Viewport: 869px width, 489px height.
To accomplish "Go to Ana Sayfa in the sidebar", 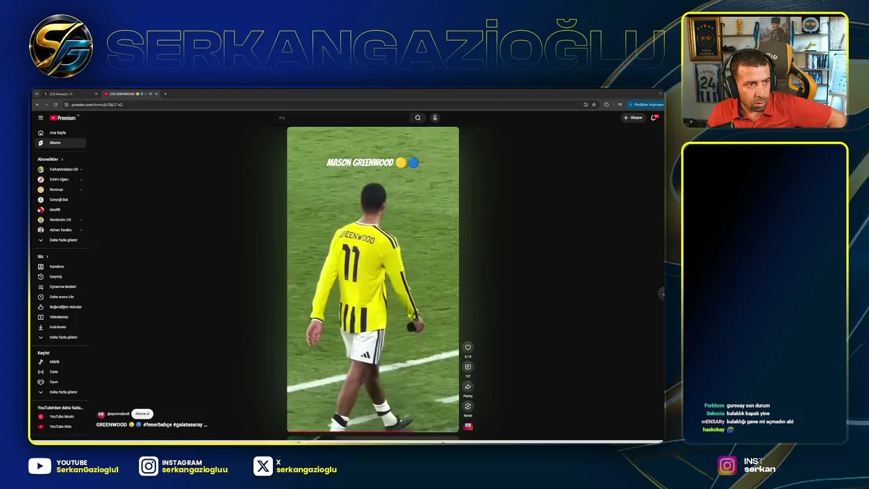I will coord(60,132).
